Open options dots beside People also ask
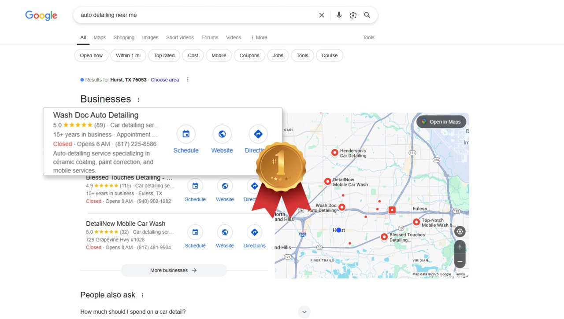Image resolution: width=564 pixels, height=319 pixels. tap(142, 295)
